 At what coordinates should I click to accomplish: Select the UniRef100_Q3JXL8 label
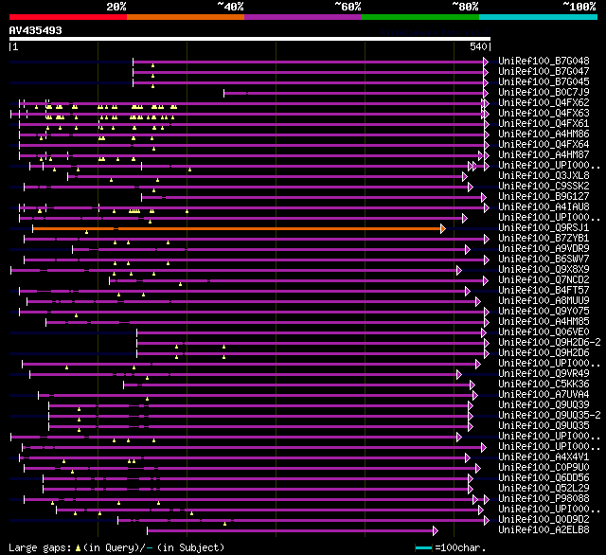coord(544,176)
